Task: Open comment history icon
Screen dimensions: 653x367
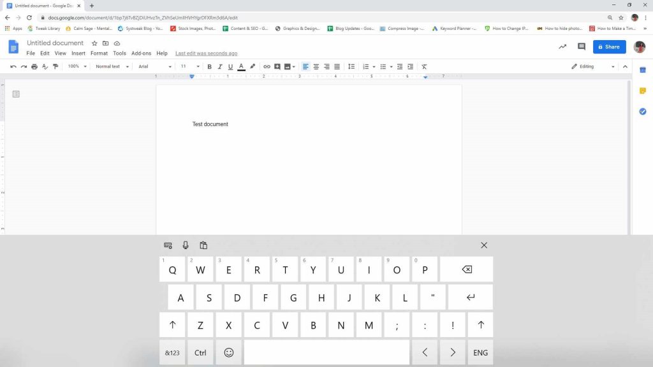Action: coord(582,47)
